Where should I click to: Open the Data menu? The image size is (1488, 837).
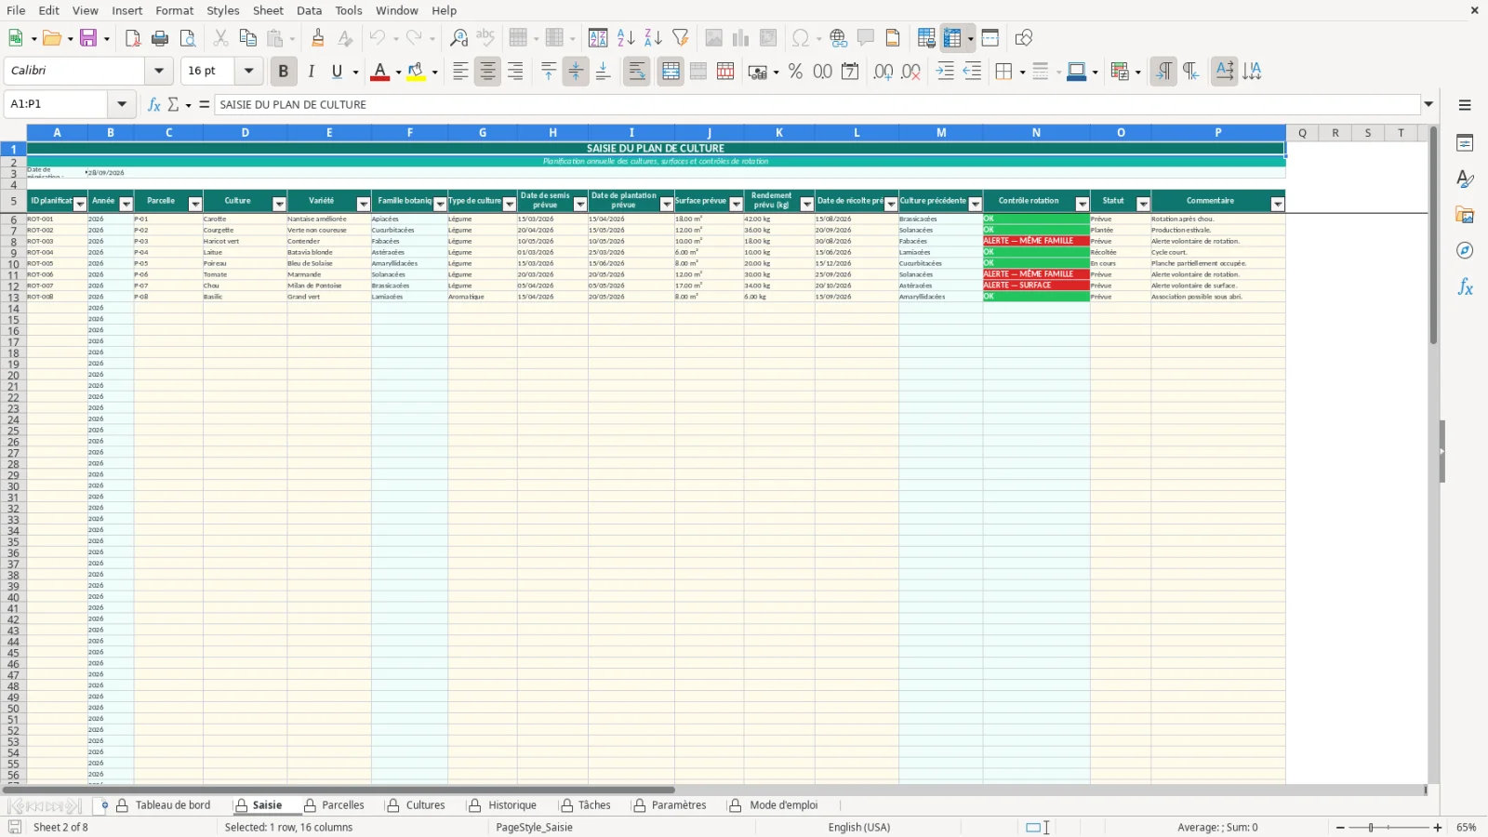point(310,10)
